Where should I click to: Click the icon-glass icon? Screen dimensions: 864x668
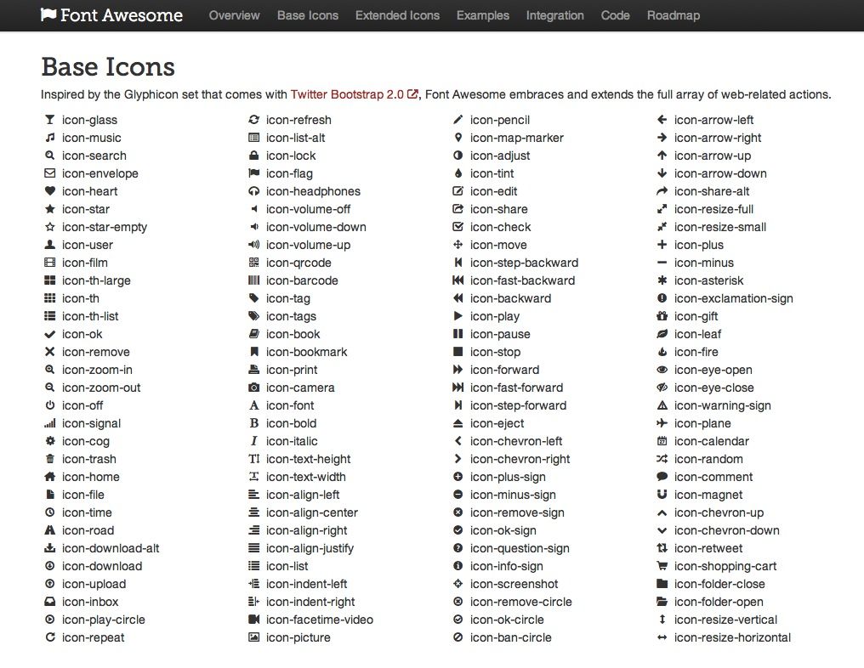click(x=48, y=120)
